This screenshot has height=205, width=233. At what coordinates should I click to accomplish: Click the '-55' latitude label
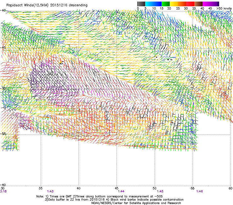click(x=3, y=134)
